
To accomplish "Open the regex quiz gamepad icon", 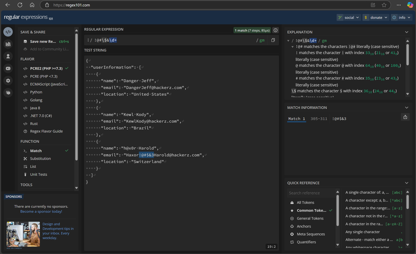I will point(8,68).
